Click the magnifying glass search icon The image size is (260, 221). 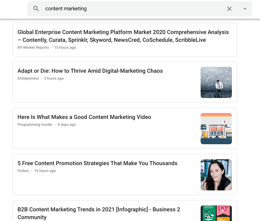pos(36,9)
